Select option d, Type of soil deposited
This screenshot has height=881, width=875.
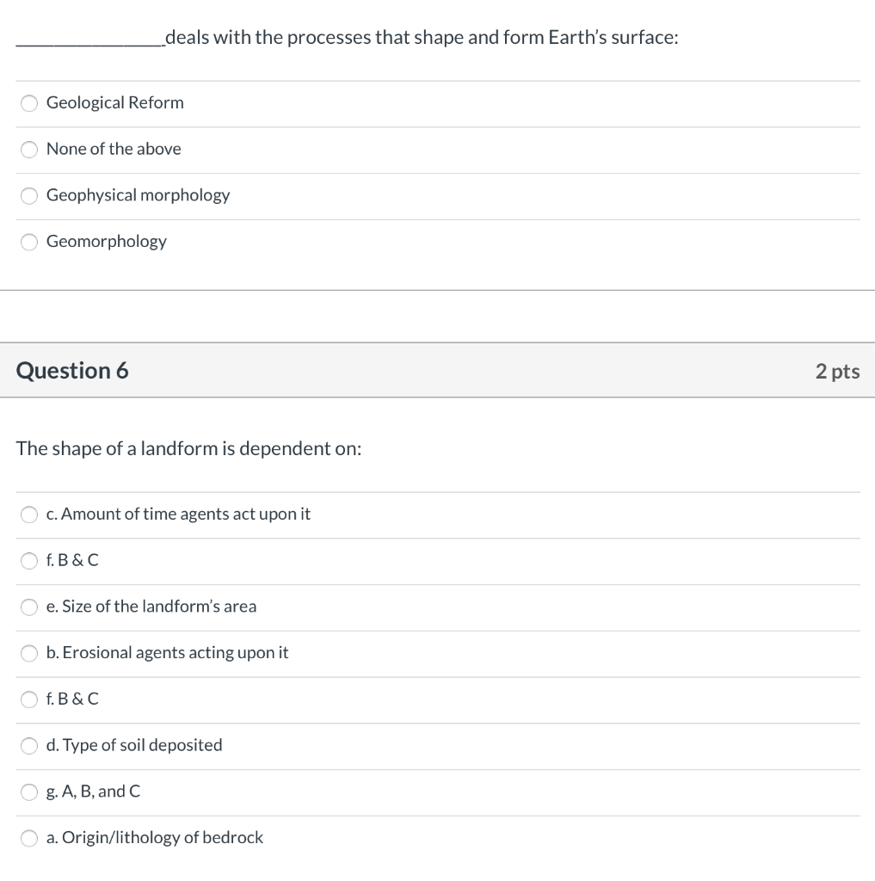coord(134,746)
